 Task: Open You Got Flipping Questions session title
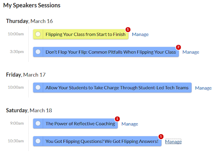(x=102, y=141)
